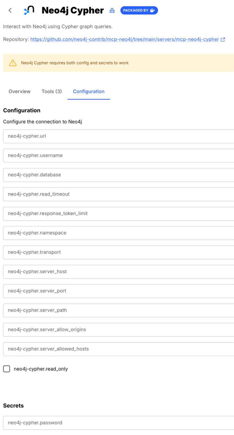Click the Docker whale badge labeled PACKAGED BY
The height and width of the screenshot is (435, 234).
click(x=139, y=10)
